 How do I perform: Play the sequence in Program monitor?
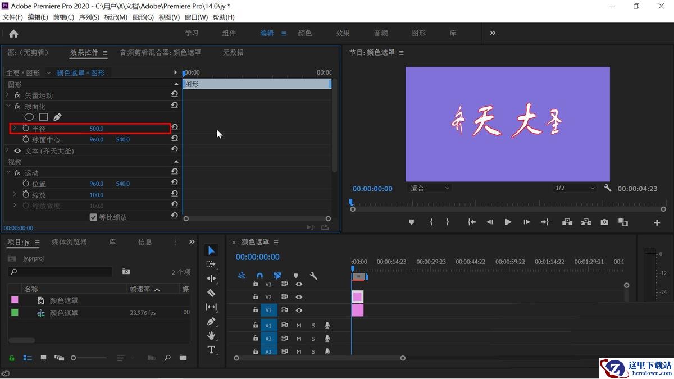point(508,222)
